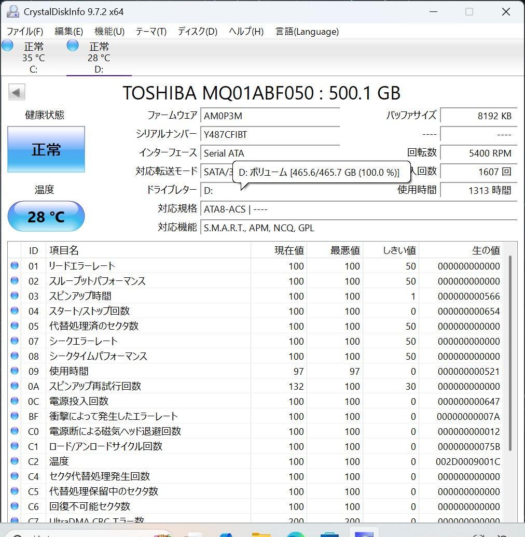Click status circle of row 0C 電源投入回数
The image size is (525, 537).
tap(15, 401)
